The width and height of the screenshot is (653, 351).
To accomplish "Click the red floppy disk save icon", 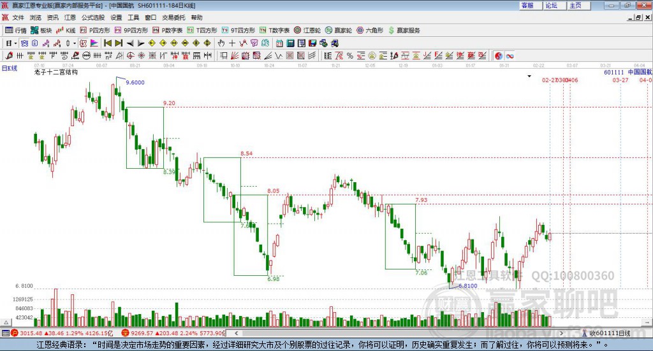I will pos(312,43).
